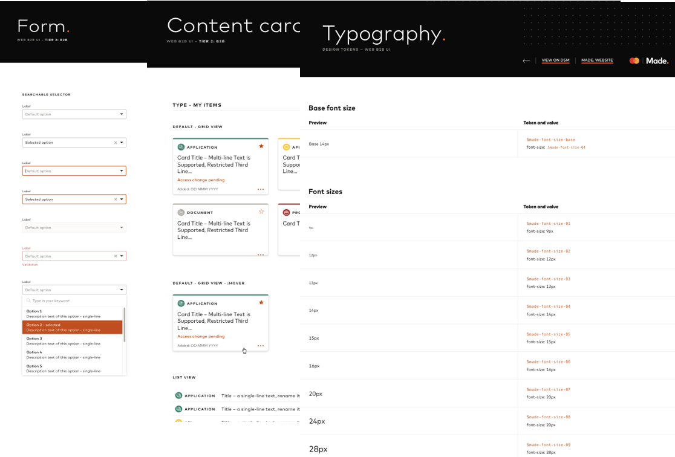Click the $made-font-size-07 token
The width and height of the screenshot is (675, 457).
[549, 389]
